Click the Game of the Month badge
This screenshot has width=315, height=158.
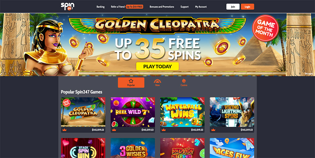(x=265, y=28)
